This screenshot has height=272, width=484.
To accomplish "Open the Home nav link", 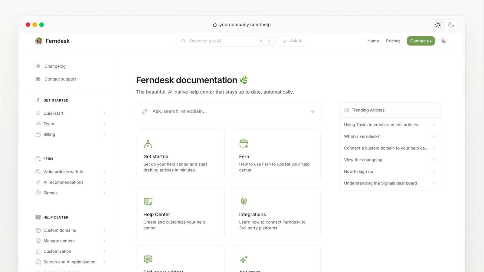I will tap(373, 41).
